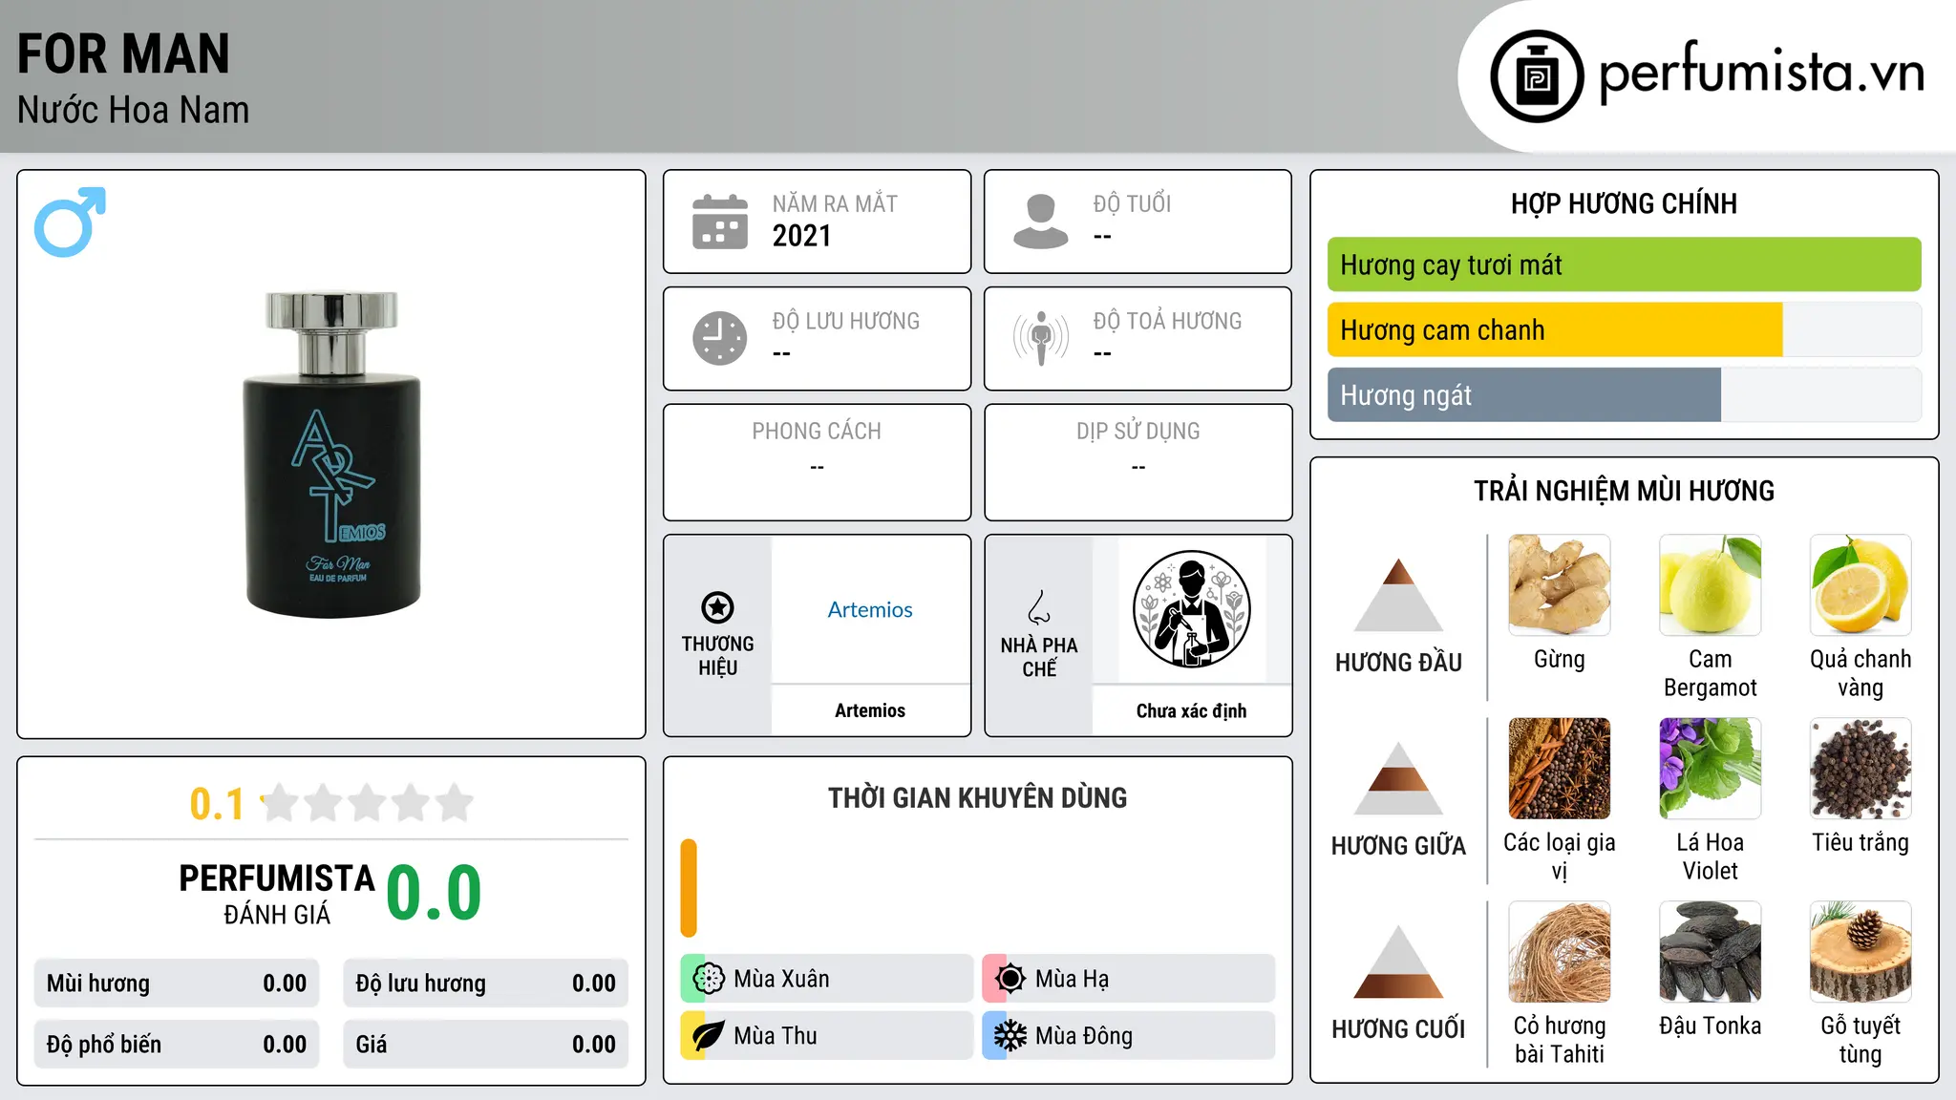
Task: Click the 0.1 user rating number
Action: [x=217, y=804]
